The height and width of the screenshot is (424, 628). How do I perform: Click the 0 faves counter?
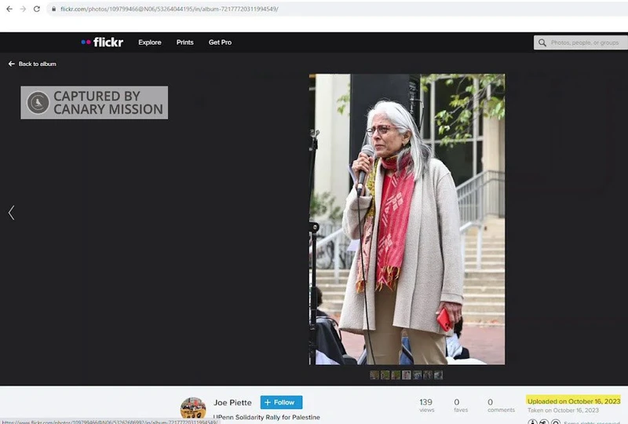pos(456,403)
